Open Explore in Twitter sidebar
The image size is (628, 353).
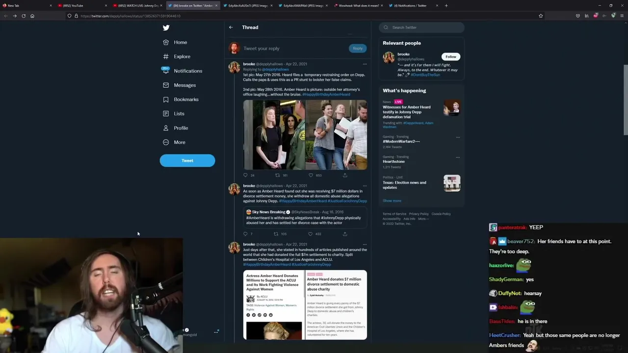click(177, 56)
